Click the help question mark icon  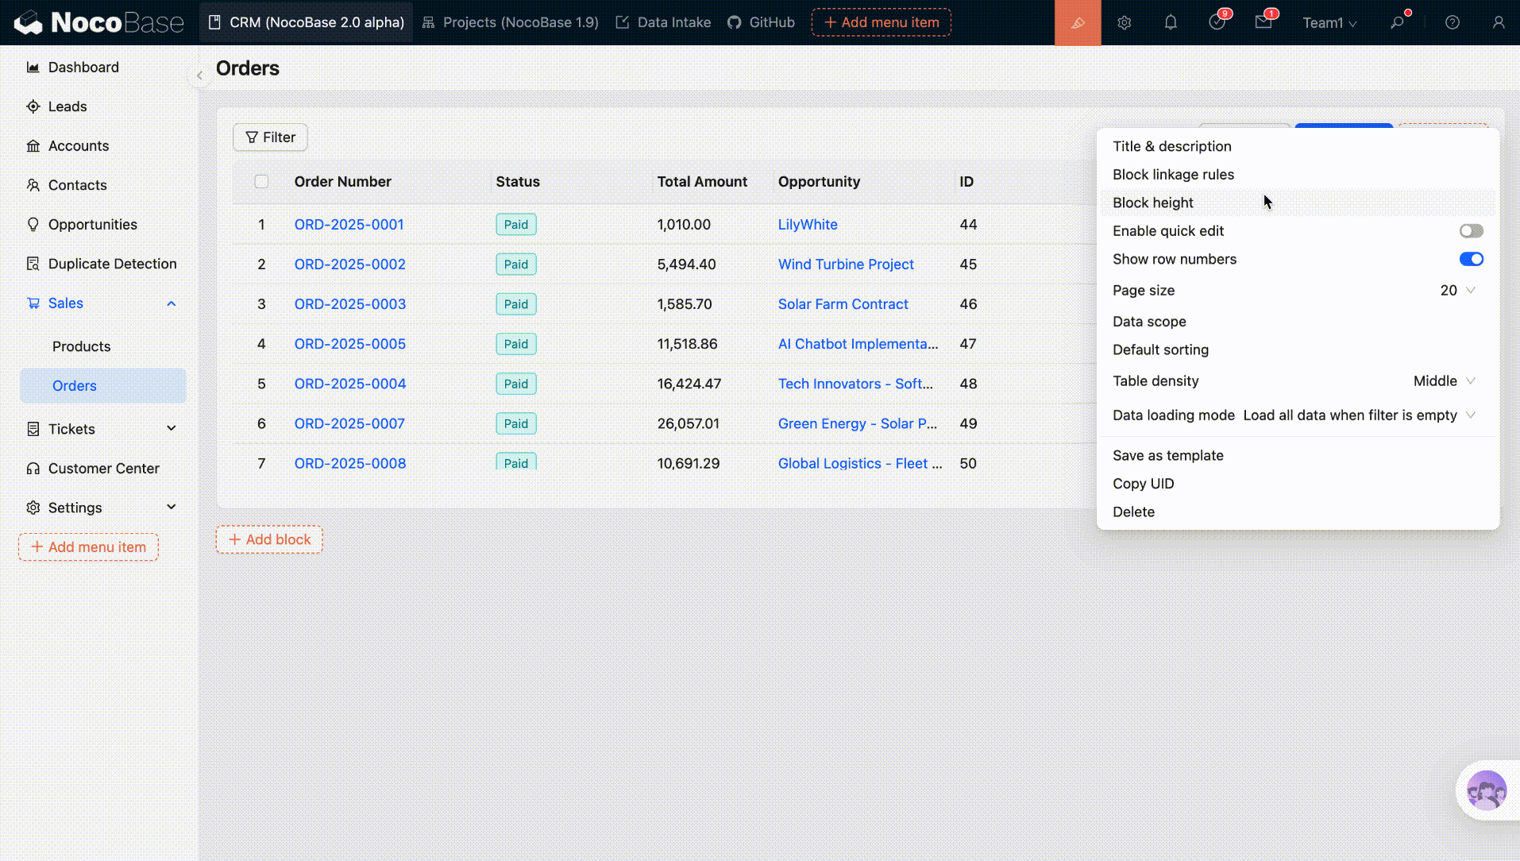1452,22
